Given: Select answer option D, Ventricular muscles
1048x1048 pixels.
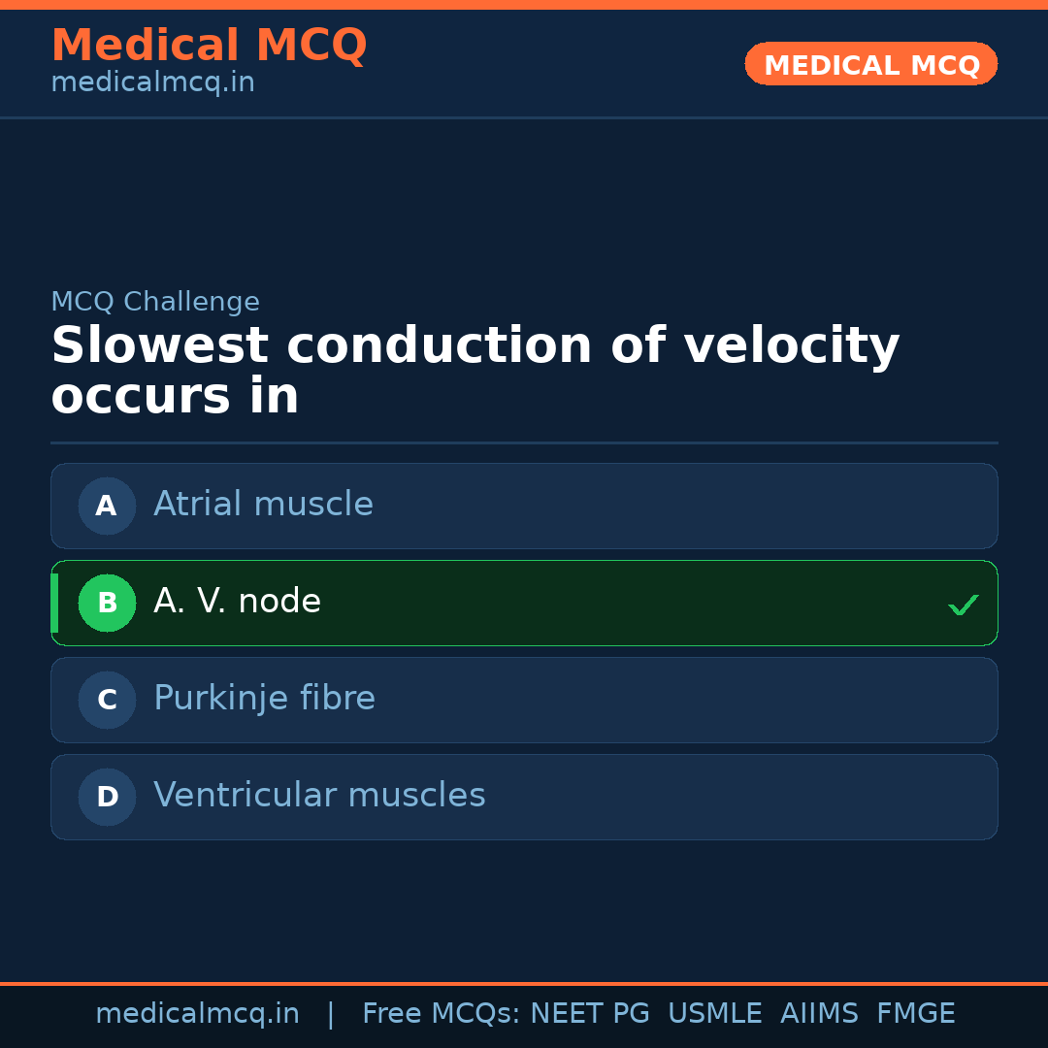Looking at the screenshot, I should tap(524, 797).
